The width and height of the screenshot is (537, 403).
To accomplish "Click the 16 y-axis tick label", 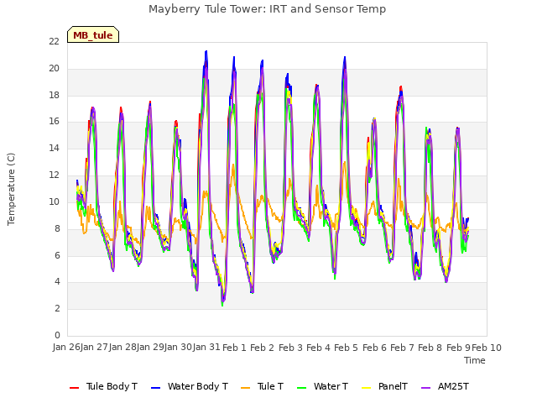I will point(55,122).
